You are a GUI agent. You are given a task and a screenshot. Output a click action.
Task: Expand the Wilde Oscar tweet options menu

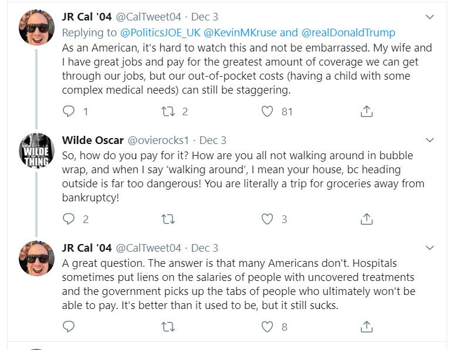pos(430,140)
